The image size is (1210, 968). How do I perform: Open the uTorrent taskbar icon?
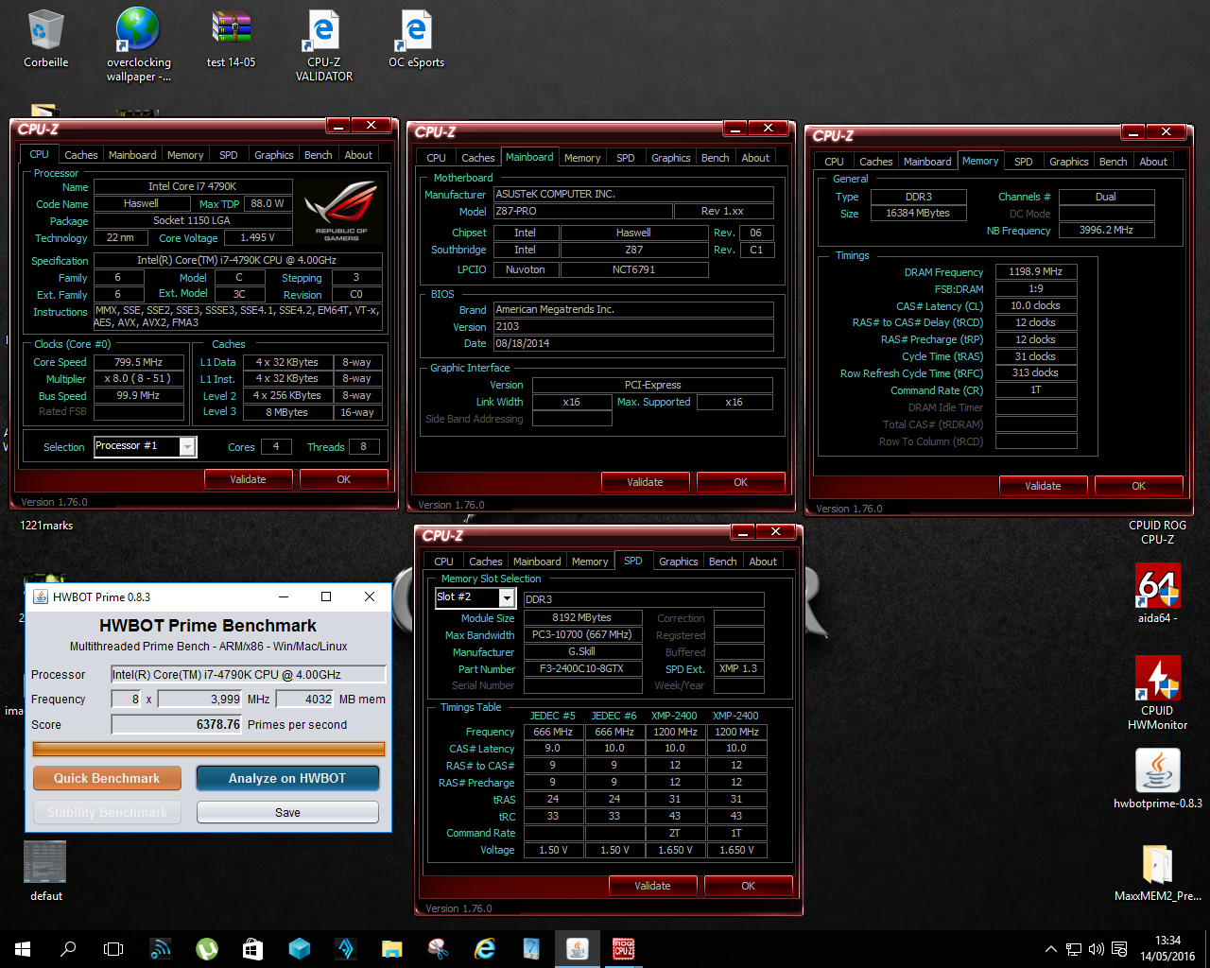tap(206, 948)
